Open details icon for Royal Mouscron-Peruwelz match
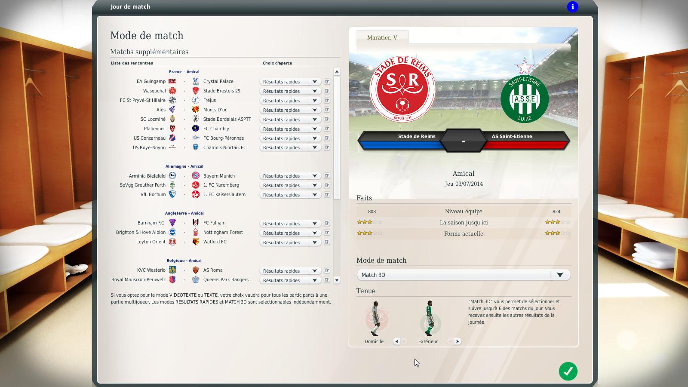Image resolution: width=688 pixels, height=387 pixels. click(x=327, y=280)
